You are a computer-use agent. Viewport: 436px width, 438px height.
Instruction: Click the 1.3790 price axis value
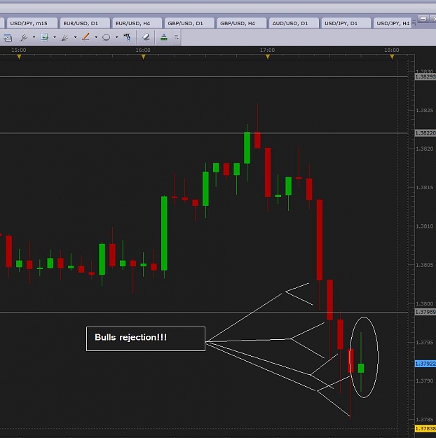point(425,381)
